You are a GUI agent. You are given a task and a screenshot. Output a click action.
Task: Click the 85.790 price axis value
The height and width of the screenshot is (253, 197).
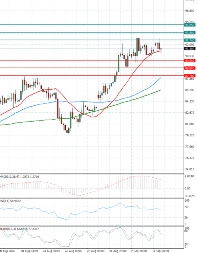[190, 90]
